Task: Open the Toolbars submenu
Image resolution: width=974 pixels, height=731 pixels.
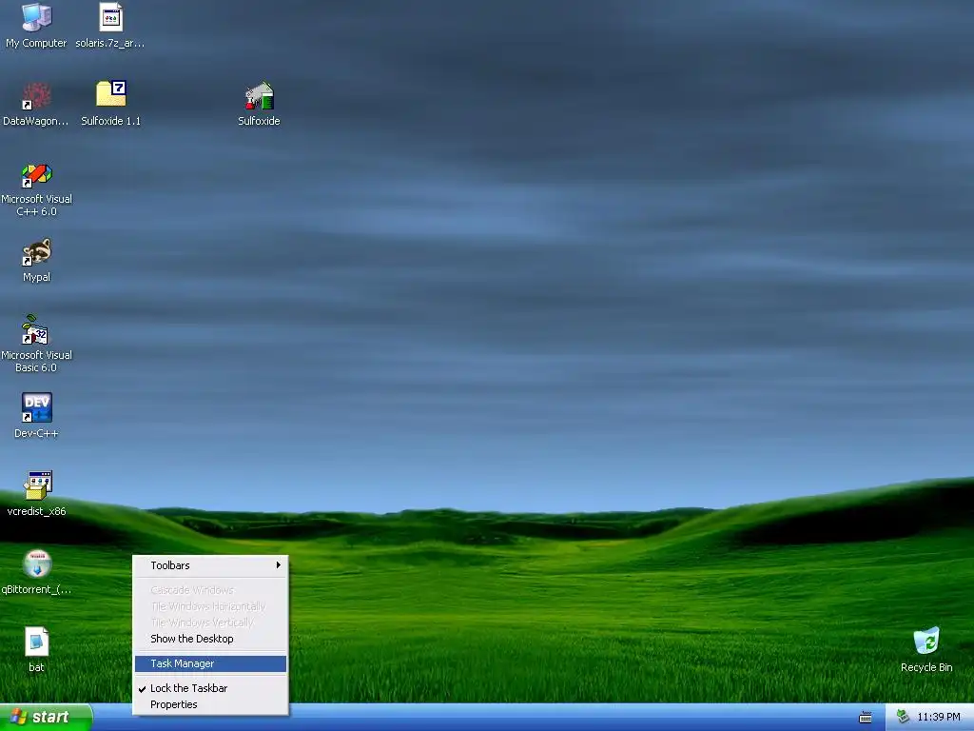Action: tap(210, 565)
